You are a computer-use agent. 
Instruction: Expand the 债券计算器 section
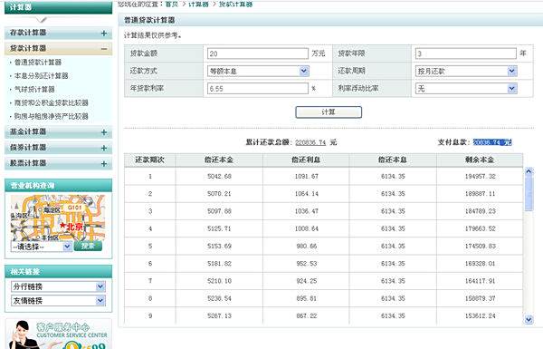click(x=104, y=148)
